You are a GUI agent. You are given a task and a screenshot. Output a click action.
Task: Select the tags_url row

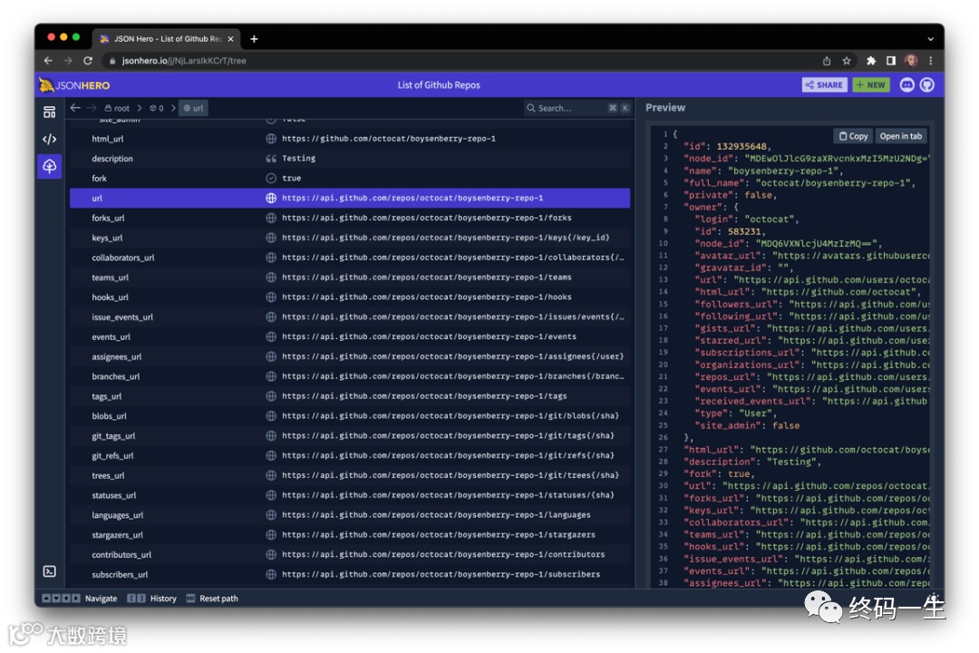click(350, 396)
